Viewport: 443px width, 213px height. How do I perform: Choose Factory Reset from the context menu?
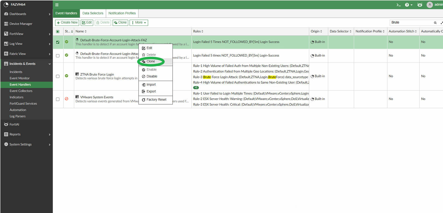point(155,100)
